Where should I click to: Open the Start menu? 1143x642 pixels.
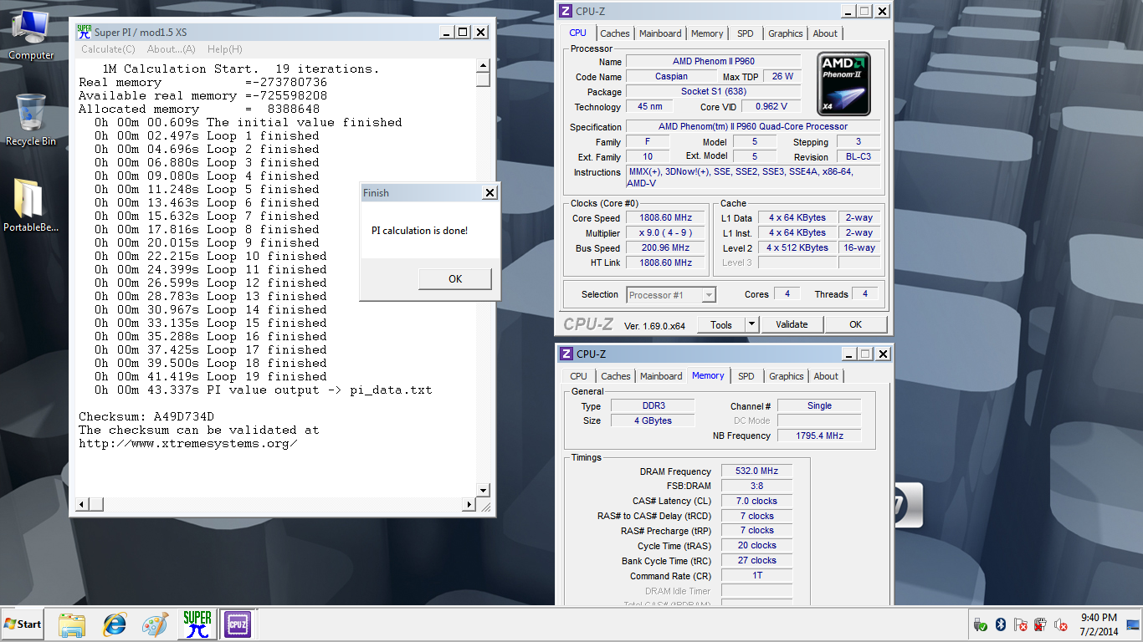23,624
